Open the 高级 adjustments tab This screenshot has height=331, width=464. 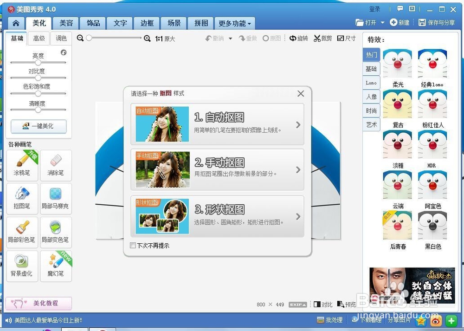tap(39, 38)
